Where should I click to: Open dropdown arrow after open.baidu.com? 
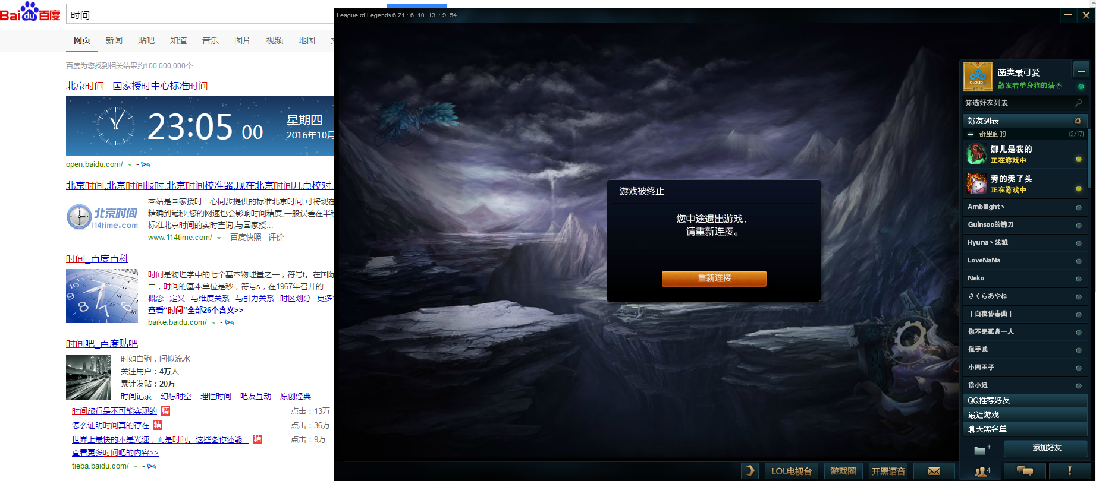click(x=130, y=165)
